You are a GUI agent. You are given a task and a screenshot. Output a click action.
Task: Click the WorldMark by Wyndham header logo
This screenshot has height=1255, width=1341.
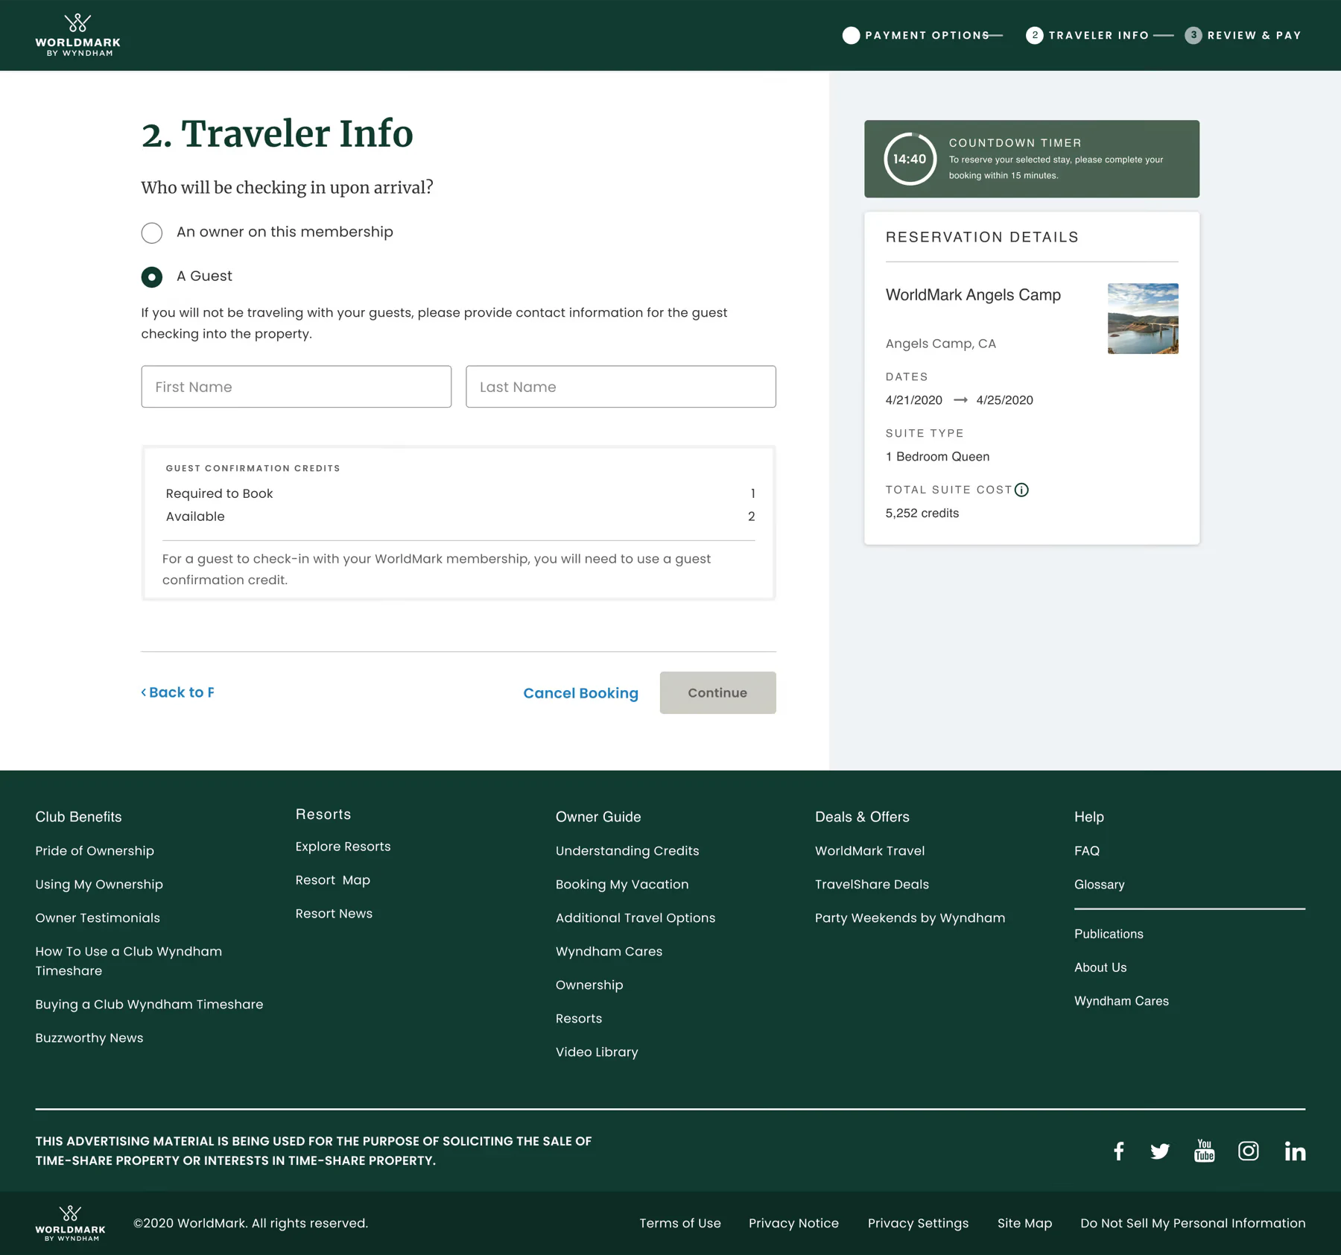77,35
